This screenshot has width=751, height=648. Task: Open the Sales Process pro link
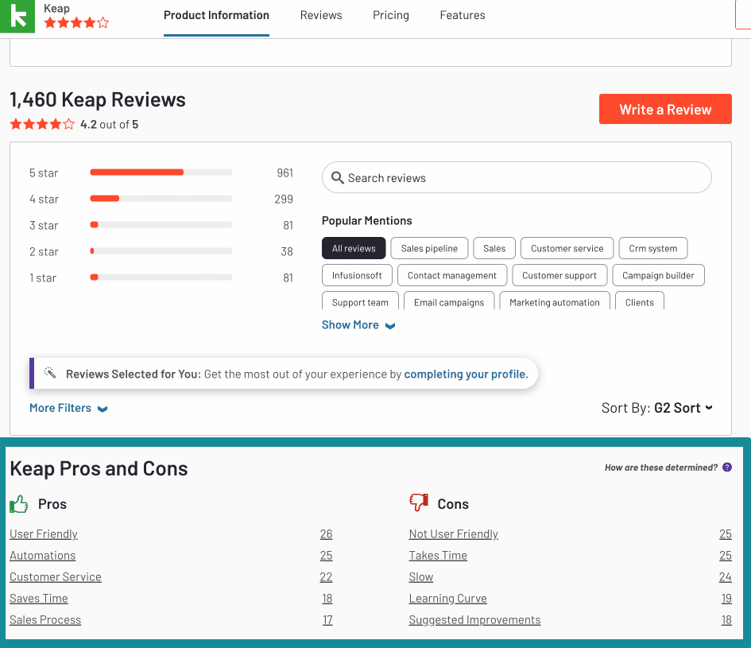click(45, 619)
